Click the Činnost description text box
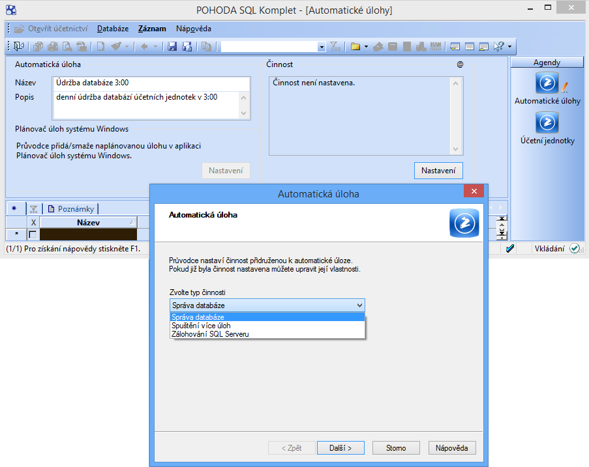Viewport: 589px width, 467px height. (360, 116)
